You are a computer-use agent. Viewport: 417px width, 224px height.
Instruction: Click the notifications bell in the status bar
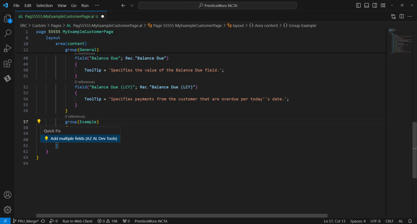(410, 221)
